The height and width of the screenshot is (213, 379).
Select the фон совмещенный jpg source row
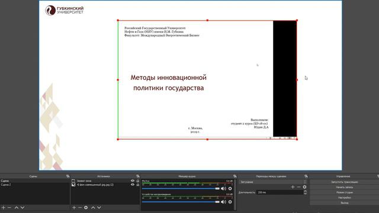pos(105,185)
